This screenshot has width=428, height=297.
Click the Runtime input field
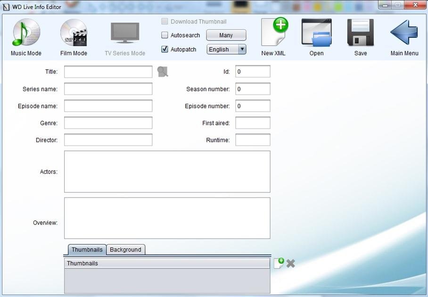(253, 140)
